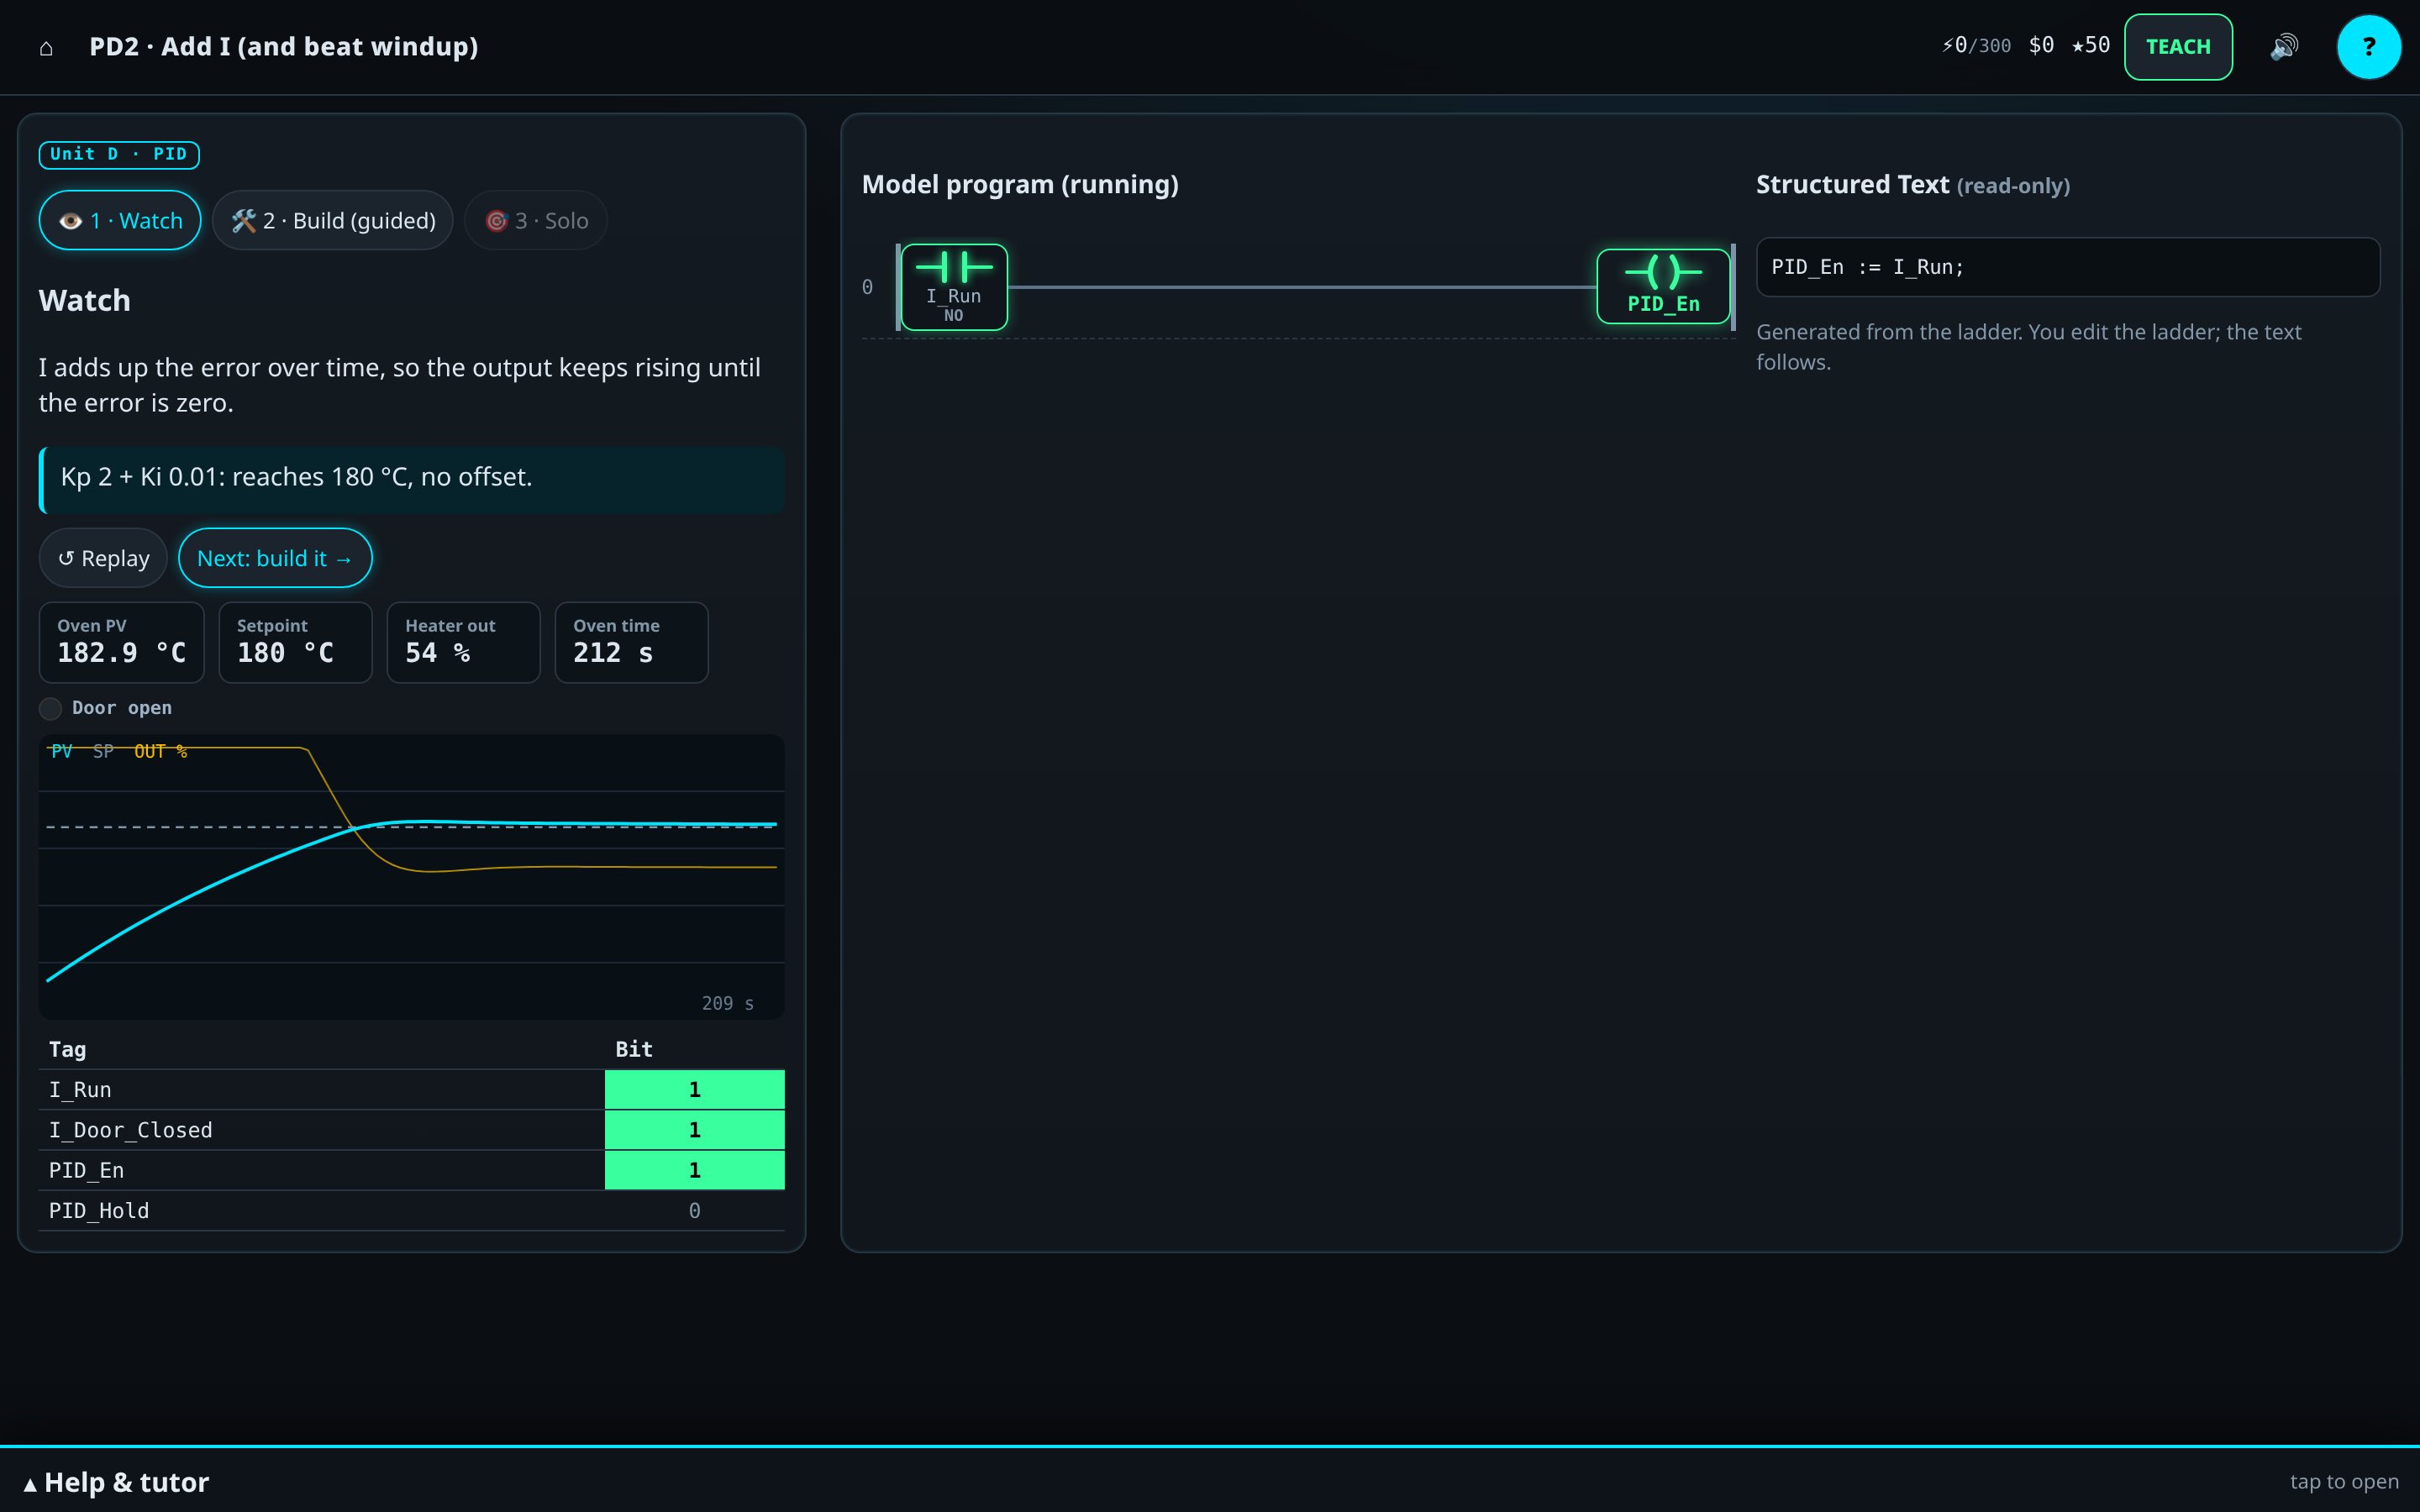Open help with the question mark button
The height and width of the screenshot is (1512, 2420).
pos(2368,47)
